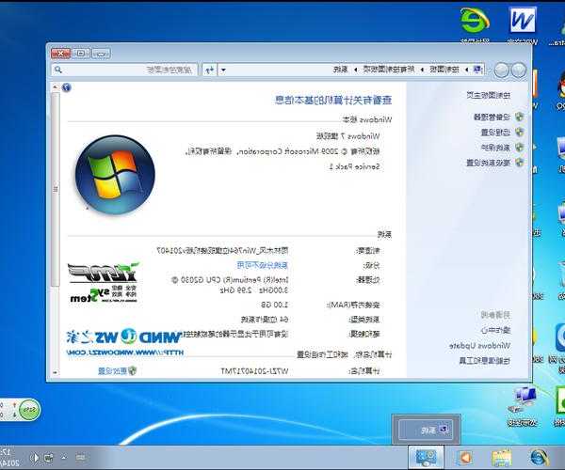Launch Windows Media Player from taskbar
Screen dimensions: 565x470
click(x=463, y=458)
